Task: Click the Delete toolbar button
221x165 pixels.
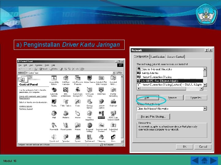Action: pos(73,69)
